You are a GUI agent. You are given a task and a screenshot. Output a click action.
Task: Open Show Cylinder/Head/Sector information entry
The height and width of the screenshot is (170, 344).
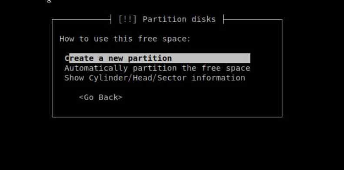(155, 78)
